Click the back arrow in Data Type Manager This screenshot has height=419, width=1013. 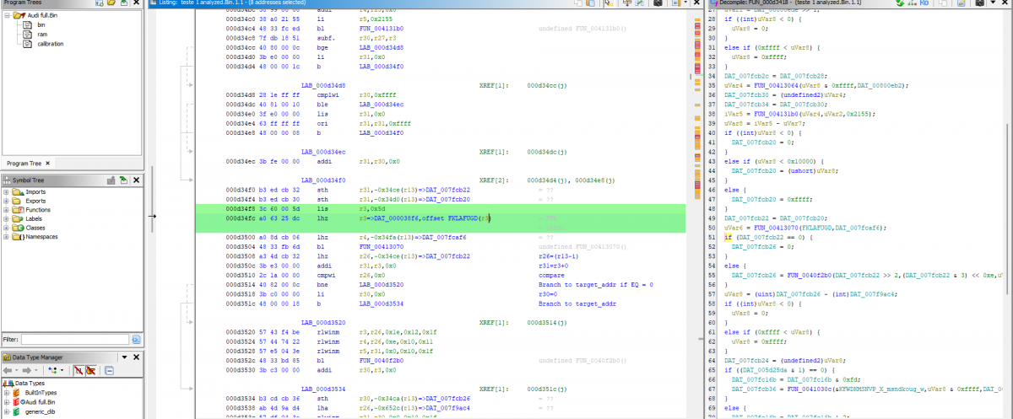pos(9,370)
